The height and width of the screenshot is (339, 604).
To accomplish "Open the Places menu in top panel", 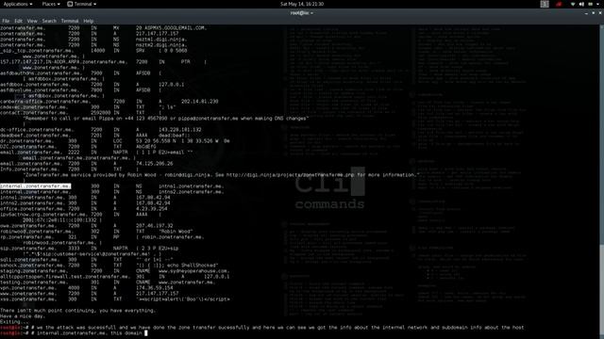I will click(x=51, y=4).
